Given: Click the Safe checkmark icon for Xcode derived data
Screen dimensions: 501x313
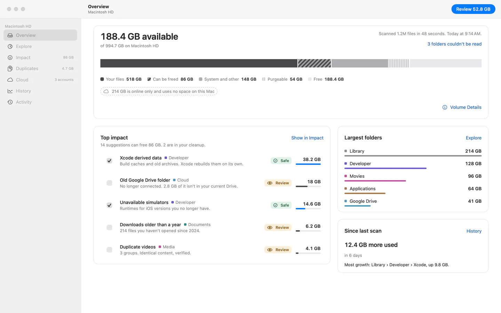Looking at the screenshot, I should coord(276,161).
